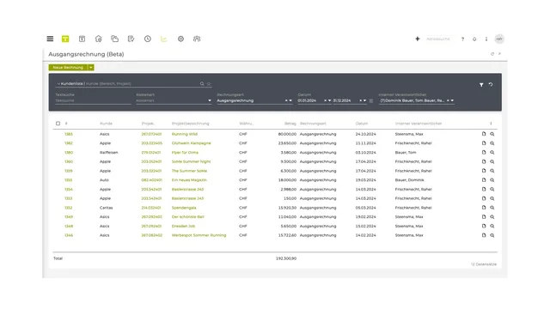
Task: Clear the Rechnungsart Ausgangsrechnung selection
Action: [286, 100]
